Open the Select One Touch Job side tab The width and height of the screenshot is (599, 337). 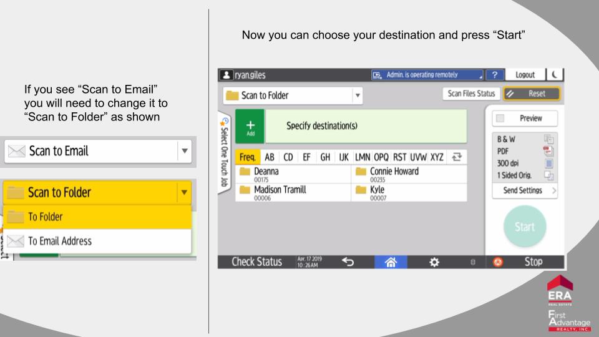pyautogui.click(x=224, y=153)
